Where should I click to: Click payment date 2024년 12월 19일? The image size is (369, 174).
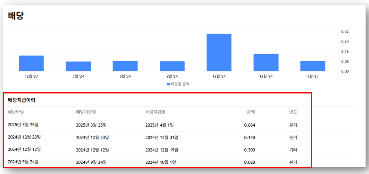[162, 150]
